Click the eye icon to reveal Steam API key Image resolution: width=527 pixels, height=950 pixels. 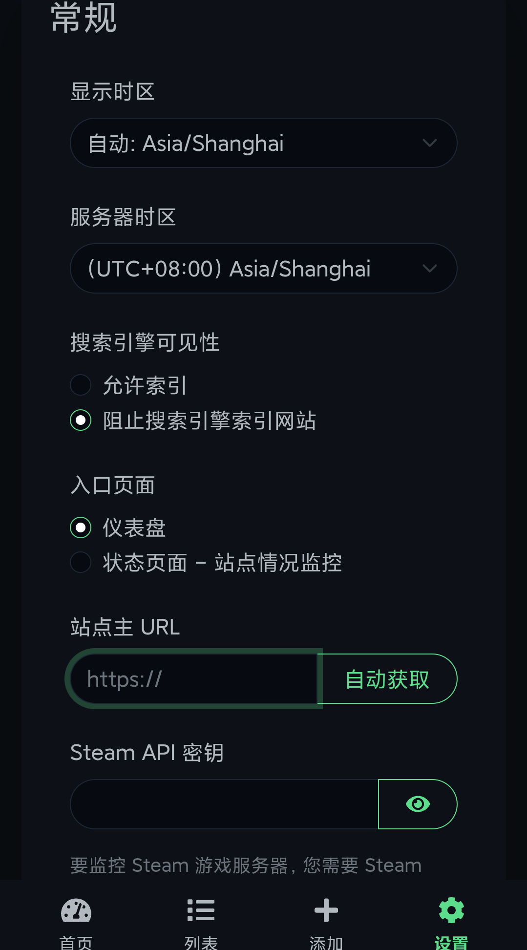click(x=417, y=804)
